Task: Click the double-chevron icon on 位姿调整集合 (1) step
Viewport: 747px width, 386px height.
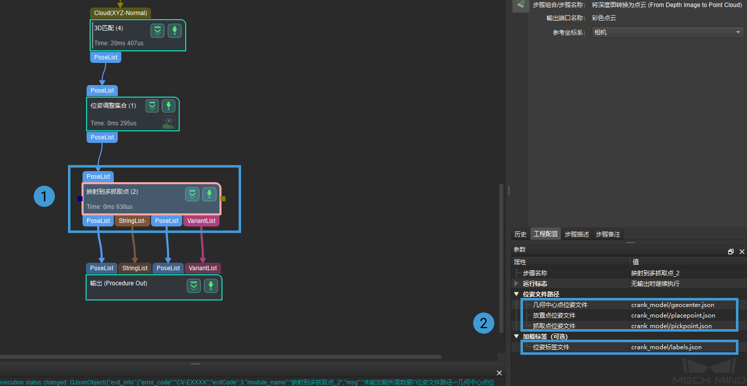Action: (x=152, y=106)
